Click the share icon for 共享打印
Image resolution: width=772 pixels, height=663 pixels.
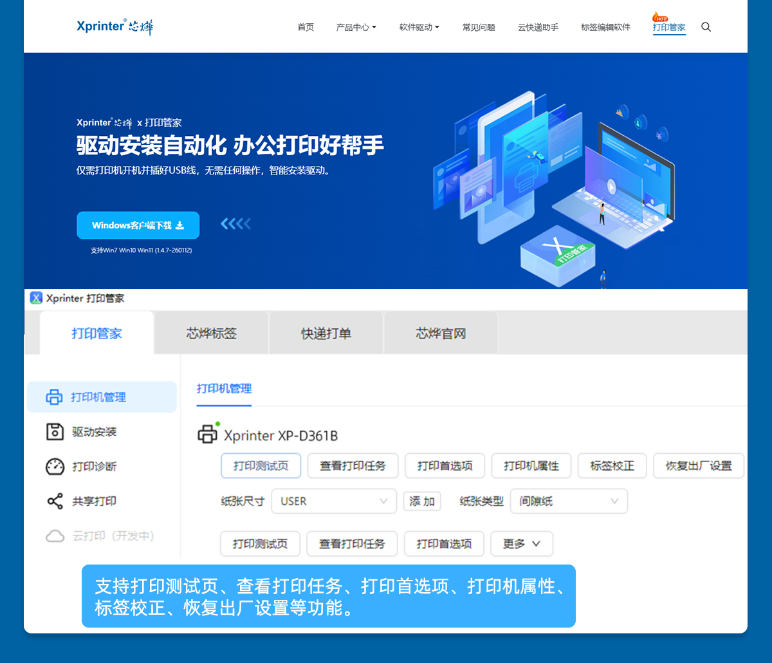tap(55, 501)
